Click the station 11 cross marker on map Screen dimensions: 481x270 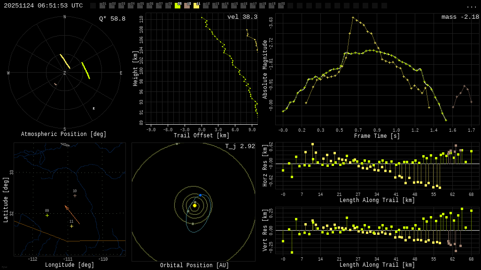pos(71,226)
